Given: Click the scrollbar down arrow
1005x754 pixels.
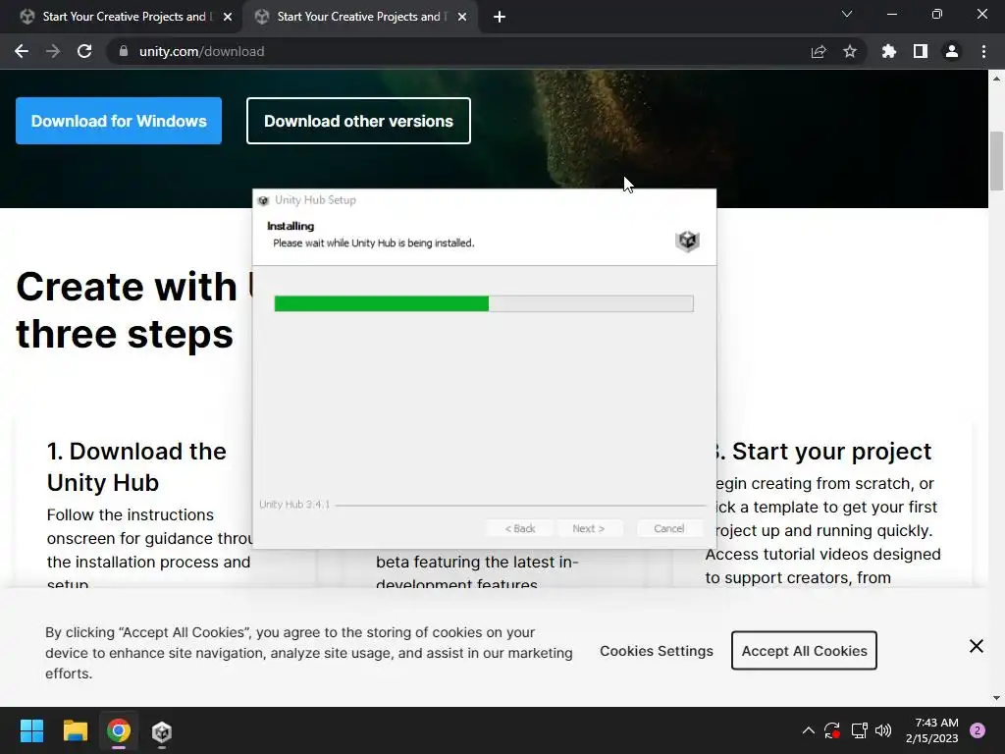Looking at the screenshot, I should coord(996,698).
